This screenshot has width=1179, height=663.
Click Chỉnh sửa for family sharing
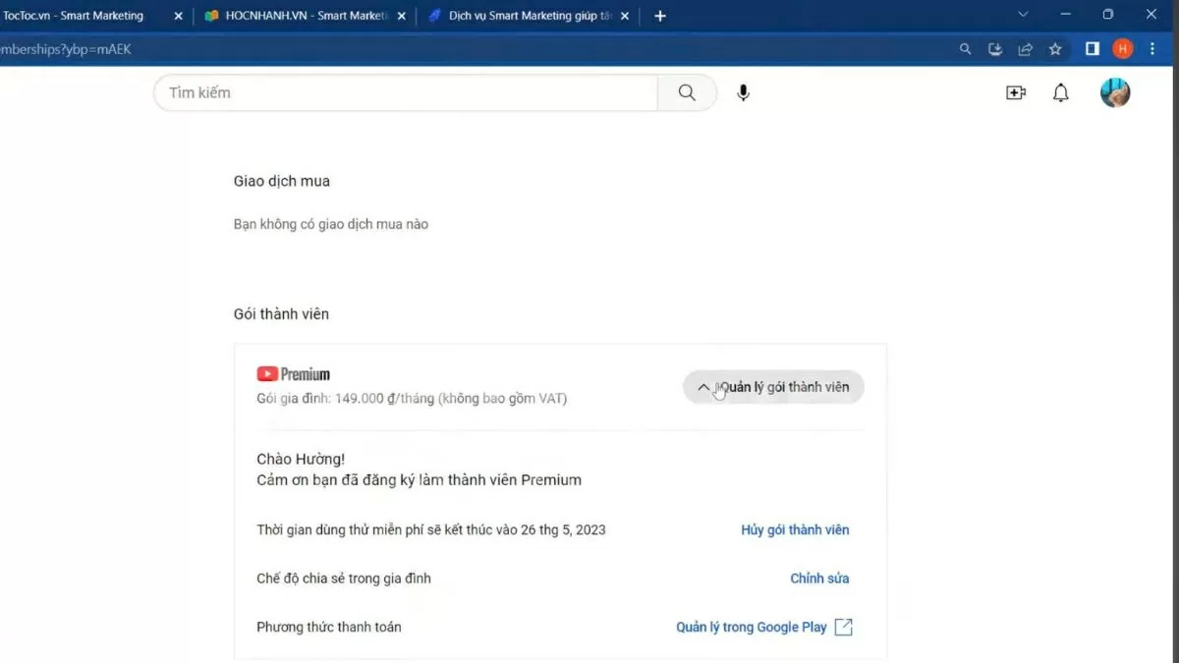point(819,579)
